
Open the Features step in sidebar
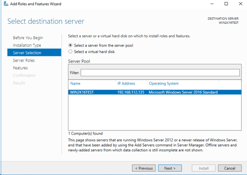tap(20, 68)
